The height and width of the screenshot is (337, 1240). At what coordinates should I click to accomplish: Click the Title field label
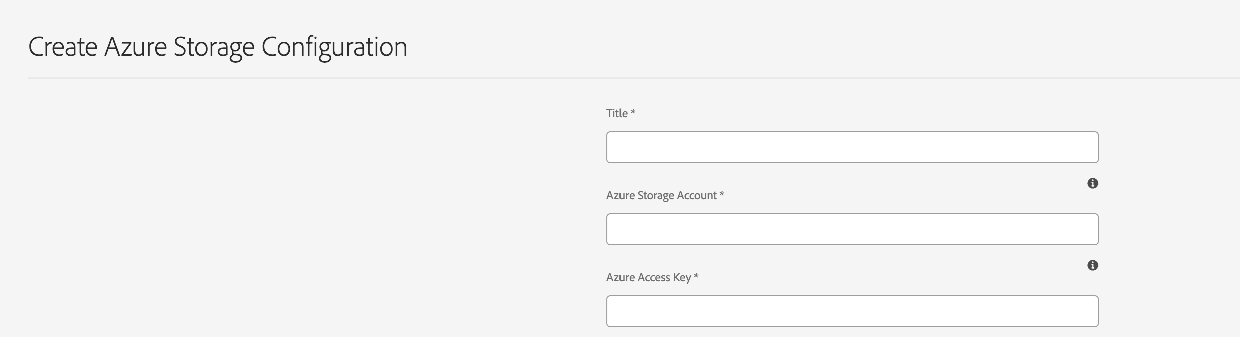pos(616,113)
